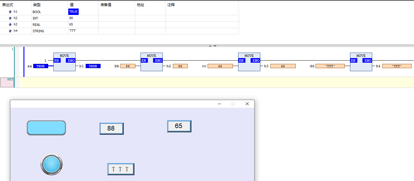Select the 值 column header

[83, 5]
